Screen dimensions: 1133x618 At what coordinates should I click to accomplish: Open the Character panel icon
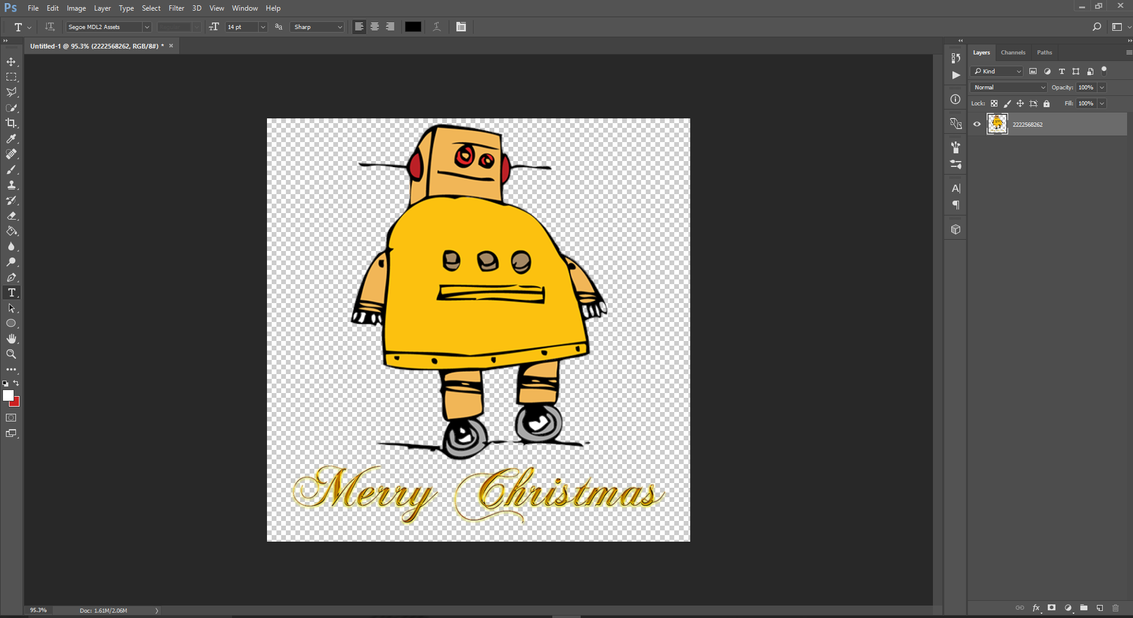click(x=955, y=188)
